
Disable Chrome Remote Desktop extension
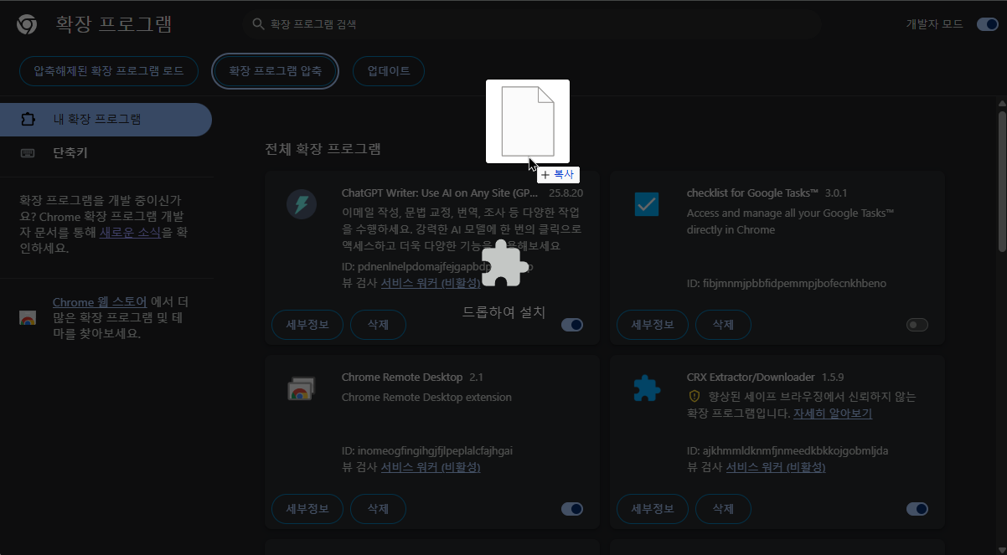pyautogui.click(x=572, y=509)
